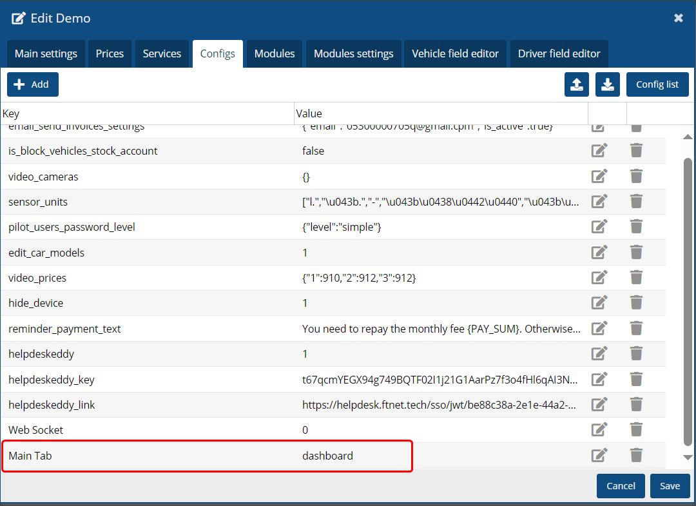Delete the hide_device config row
The height and width of the screenshot is (506, 696).
636,303
